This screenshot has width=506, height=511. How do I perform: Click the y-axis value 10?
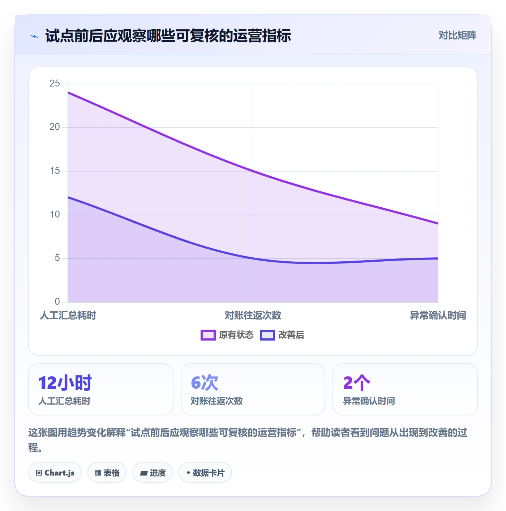(55, 215)
